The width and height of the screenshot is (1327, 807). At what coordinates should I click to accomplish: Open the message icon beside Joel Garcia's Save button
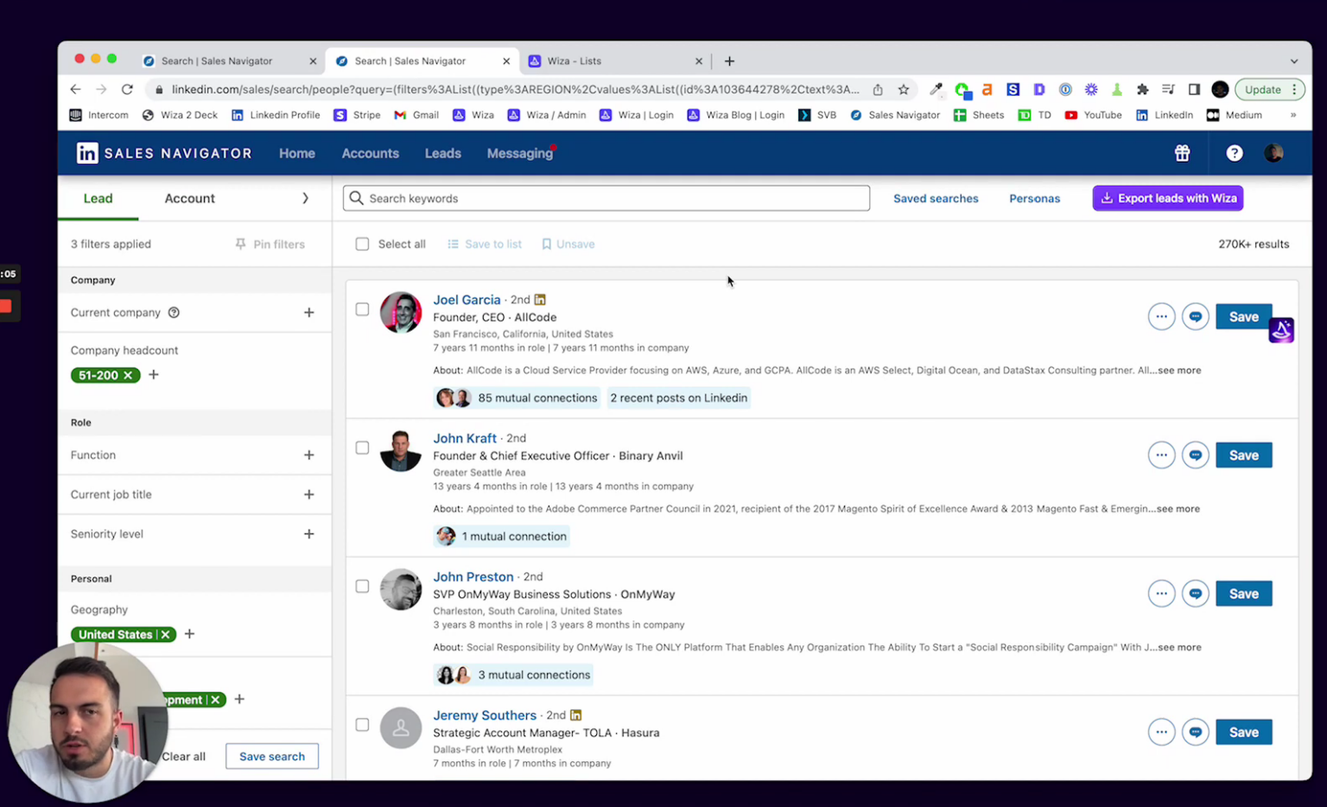click(x=1196, y=316)
